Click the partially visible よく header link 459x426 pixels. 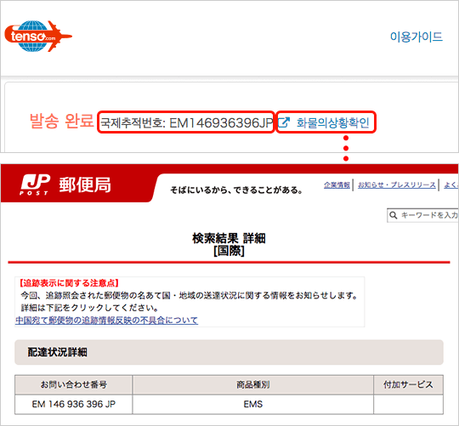(450, 185)
